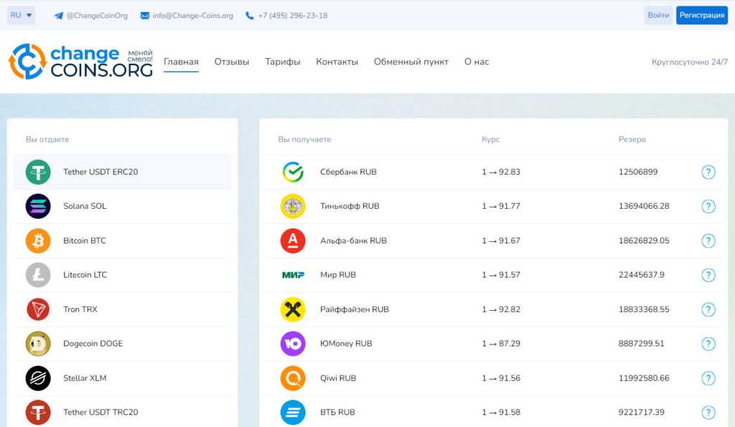This screenshot has width=735, height=427.
Task: Click the help icon in Qiwi row
Action: [708, 378]
